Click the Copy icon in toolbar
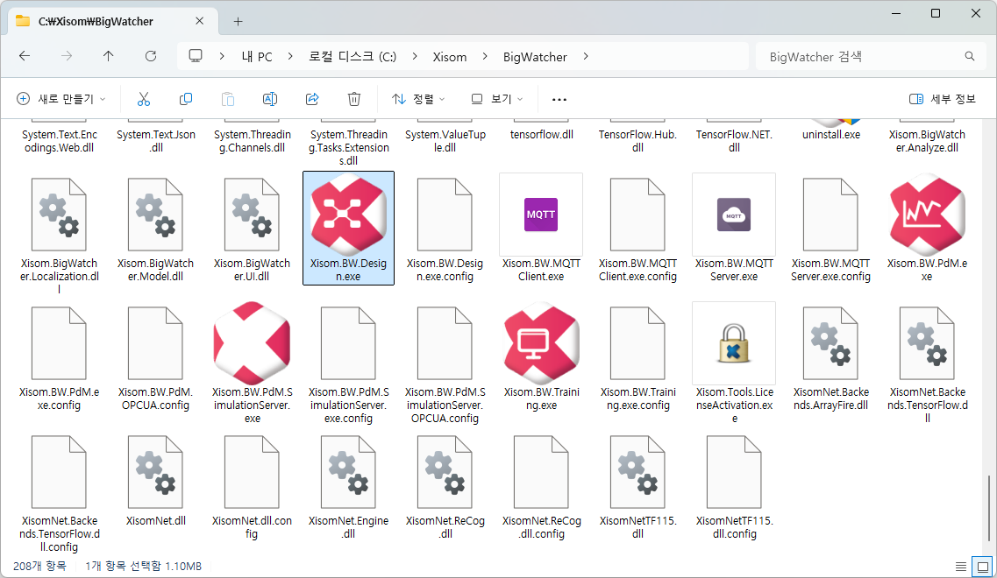 [186, 99]
